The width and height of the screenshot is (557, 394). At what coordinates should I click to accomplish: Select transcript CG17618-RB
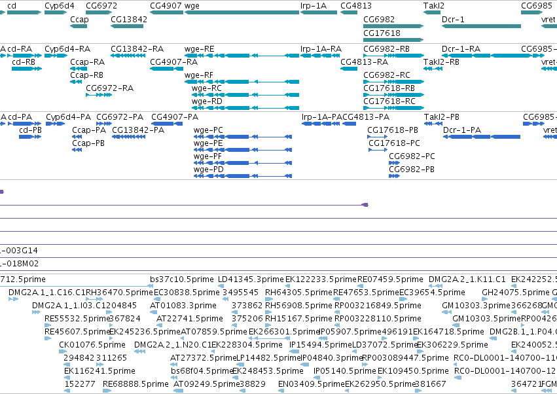[393, 95]
